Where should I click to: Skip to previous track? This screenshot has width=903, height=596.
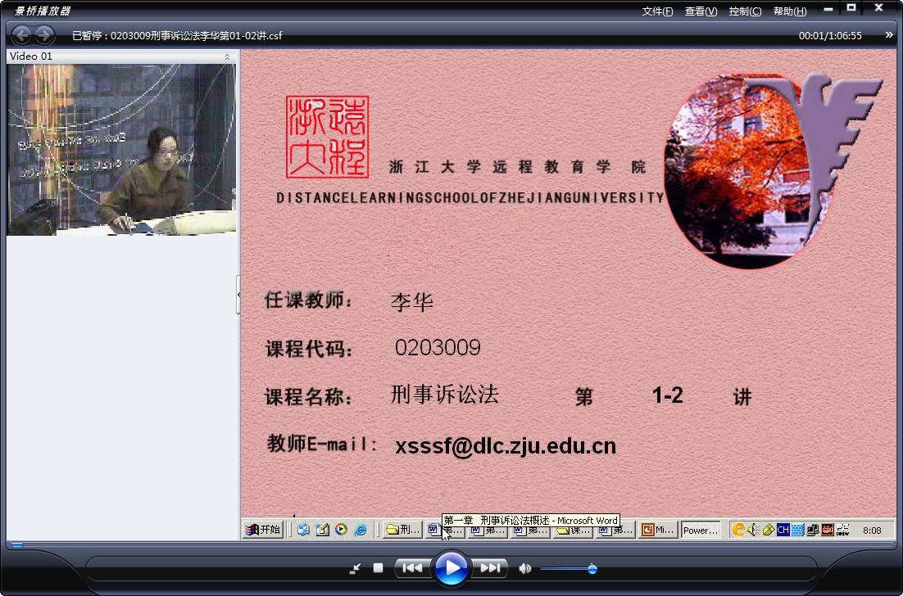click(412, 568)
